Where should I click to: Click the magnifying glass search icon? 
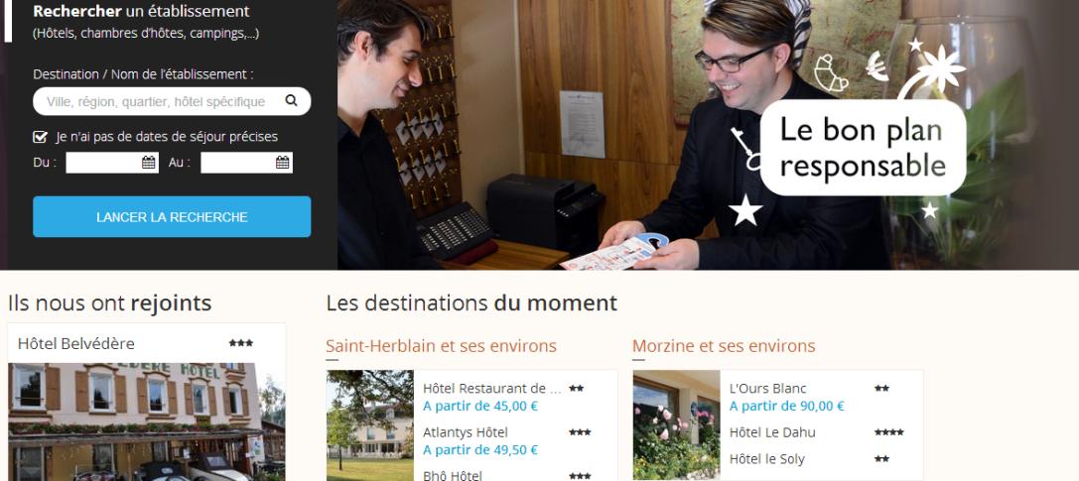point(291,100)
